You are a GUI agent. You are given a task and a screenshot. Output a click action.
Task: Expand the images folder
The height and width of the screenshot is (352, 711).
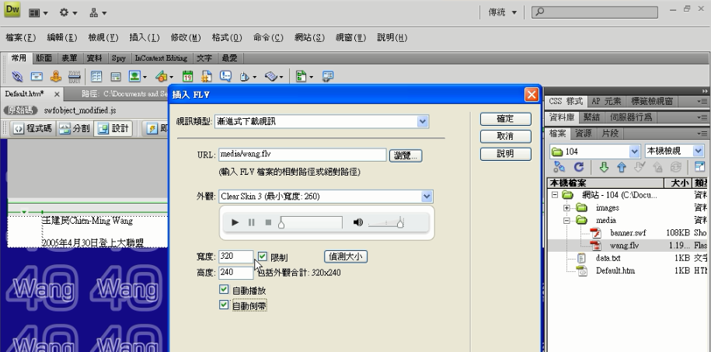(566, 207)
